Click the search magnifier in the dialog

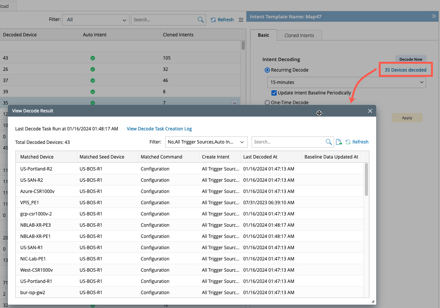(328, 142)
